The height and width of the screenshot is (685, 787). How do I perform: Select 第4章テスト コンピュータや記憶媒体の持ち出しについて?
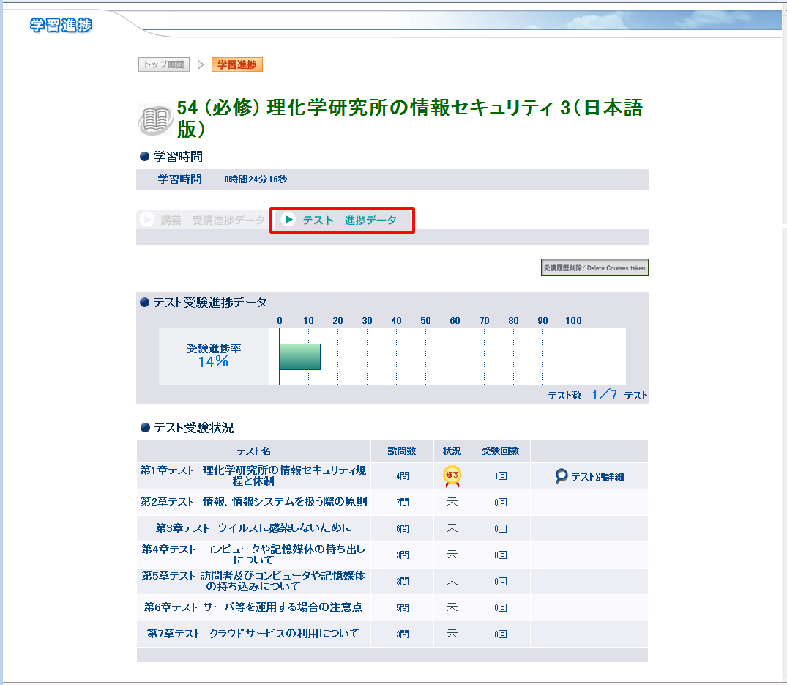coord(253,555)
